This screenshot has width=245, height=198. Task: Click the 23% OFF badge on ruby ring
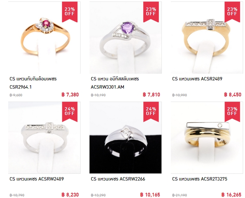70,12
